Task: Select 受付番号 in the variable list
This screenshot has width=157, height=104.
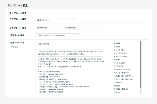Action: pos(117,43)
